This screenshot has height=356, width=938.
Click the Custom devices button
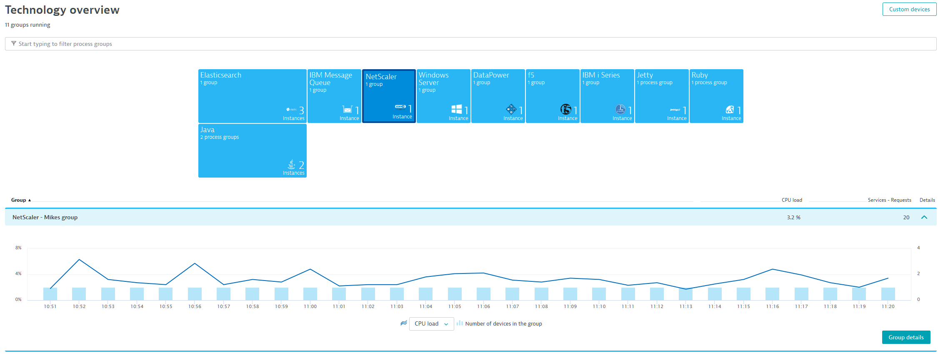tap(909, 9)
